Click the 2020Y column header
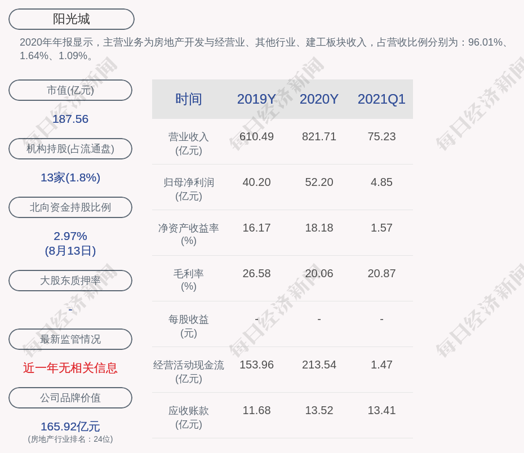524x453 pixels. [x=319, y=99]
